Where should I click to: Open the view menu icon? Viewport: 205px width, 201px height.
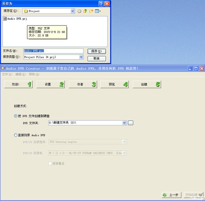[x=98, y=11]
